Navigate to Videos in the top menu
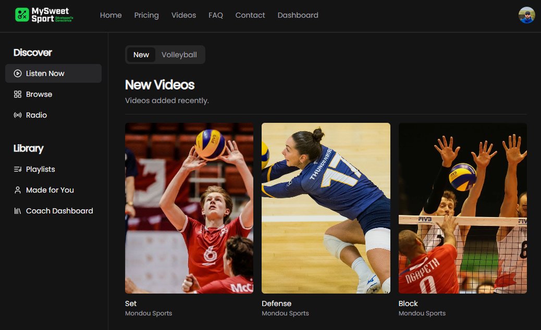This screenshot has height=330, width=541. 183,15
